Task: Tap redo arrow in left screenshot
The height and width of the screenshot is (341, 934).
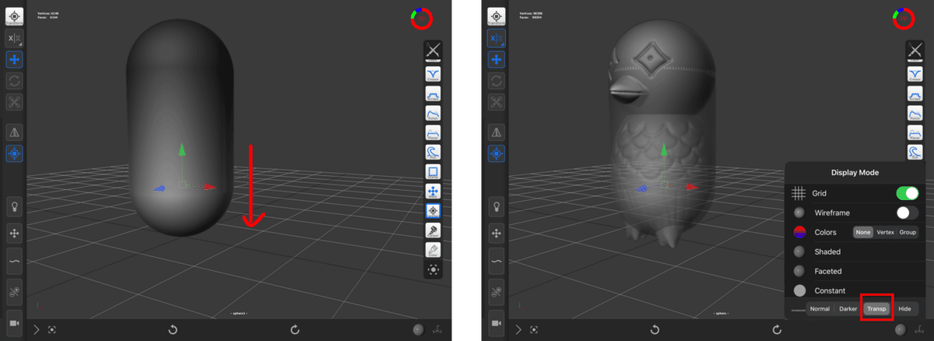Action: [295, 330]
